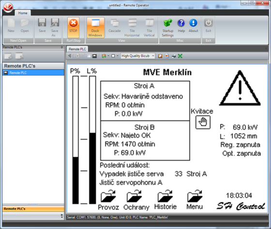Select Remote PLC in the tree list
Viewport: 271px width, 229px height.
coord(33,73)
